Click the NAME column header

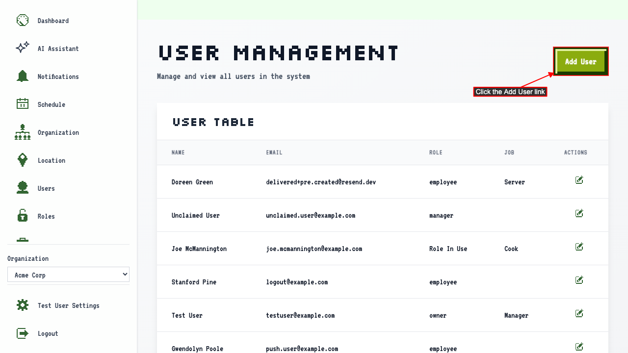(x=178, y=152)
